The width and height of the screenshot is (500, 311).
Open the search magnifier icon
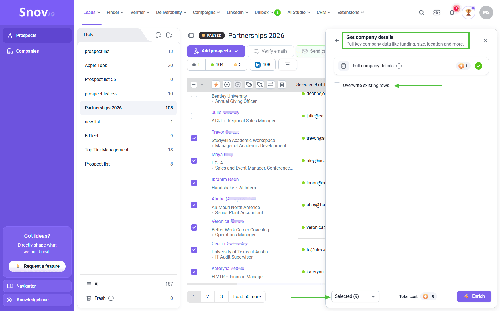point(421,13)
